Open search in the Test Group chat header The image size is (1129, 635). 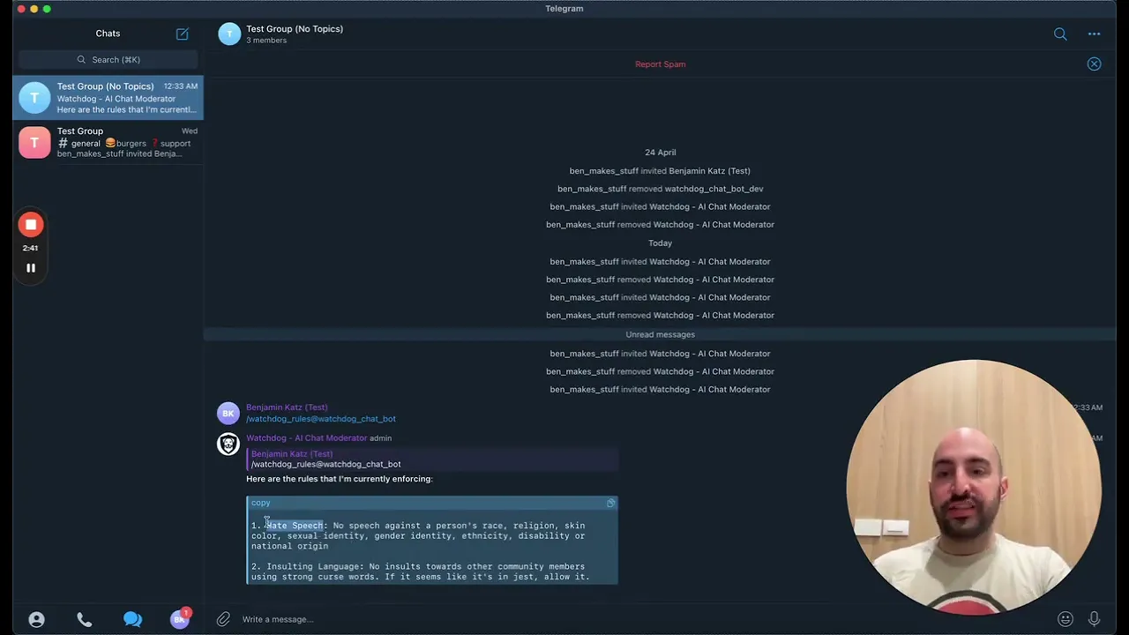1060,34
